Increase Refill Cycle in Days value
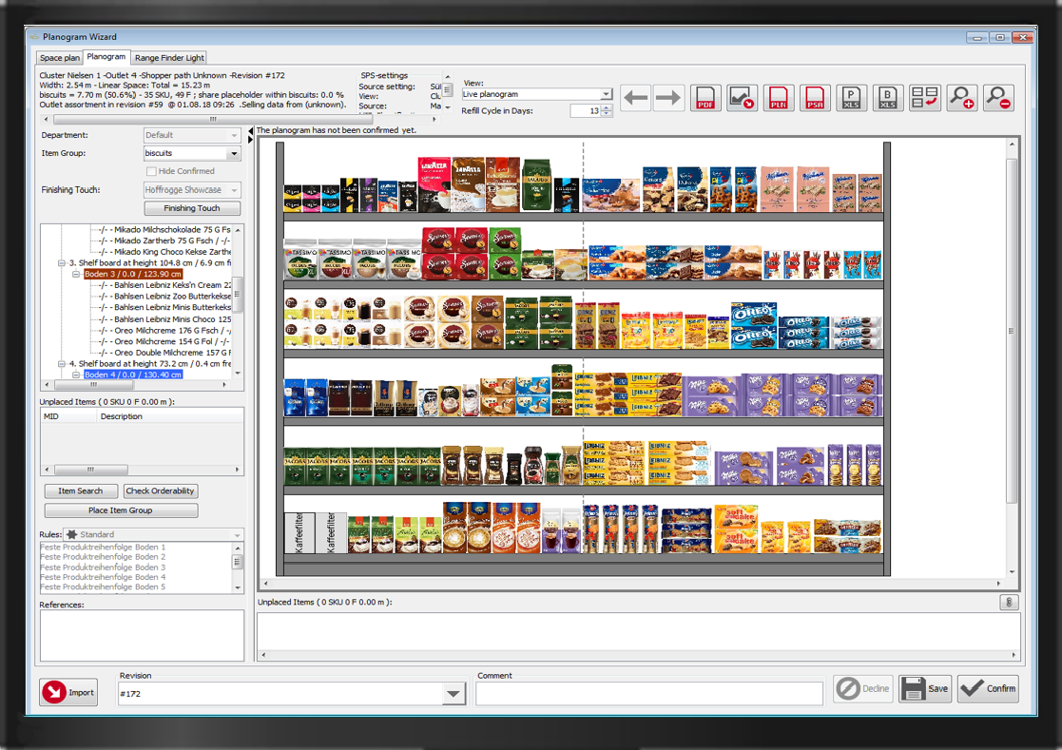 pos(607,107)
